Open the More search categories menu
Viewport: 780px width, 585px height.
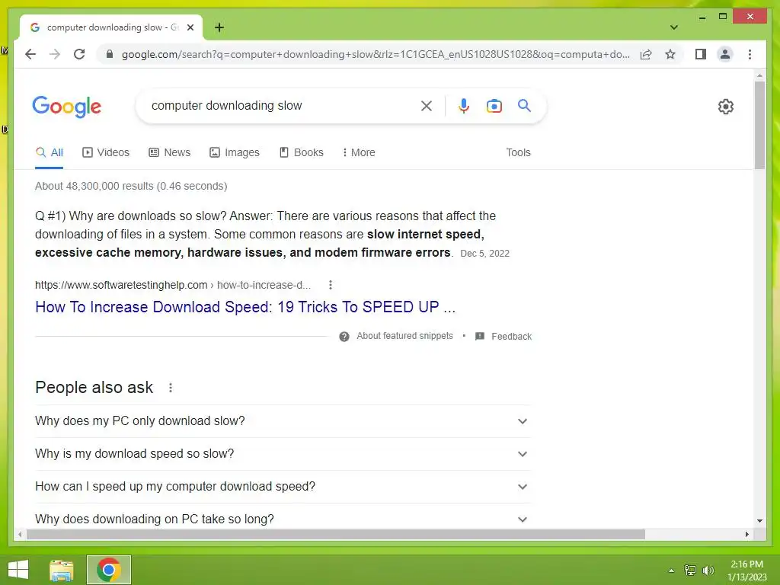tap(359, 152)
